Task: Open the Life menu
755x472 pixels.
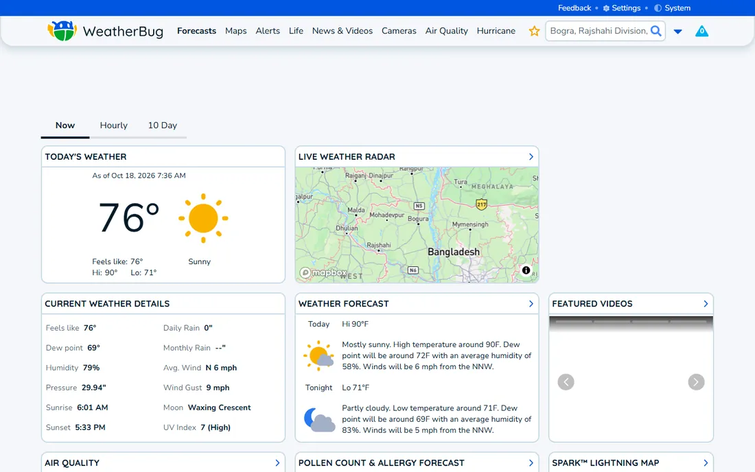Action: [296, 31]
